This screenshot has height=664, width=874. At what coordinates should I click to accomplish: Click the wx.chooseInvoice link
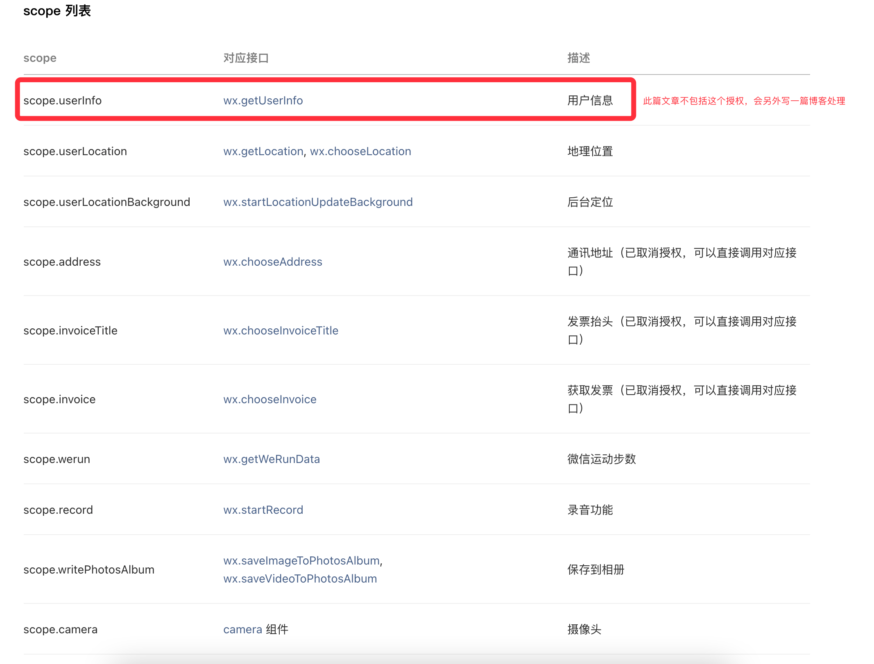(269, 400)
